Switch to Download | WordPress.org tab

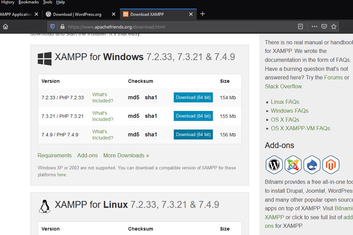click(x=77, y=14)
